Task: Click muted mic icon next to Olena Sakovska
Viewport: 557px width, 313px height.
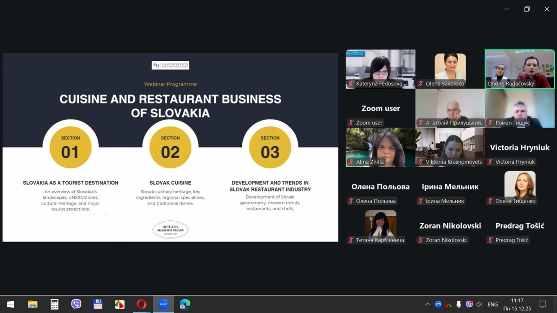Action: click(x=421, y=84)
